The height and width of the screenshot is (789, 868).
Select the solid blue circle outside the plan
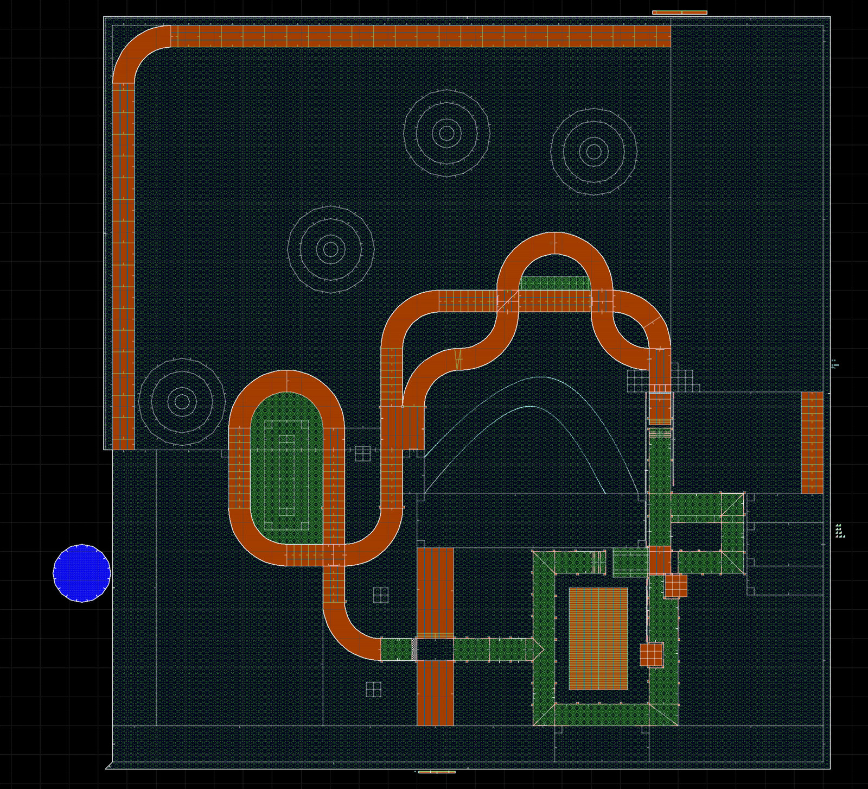(82, 573)
